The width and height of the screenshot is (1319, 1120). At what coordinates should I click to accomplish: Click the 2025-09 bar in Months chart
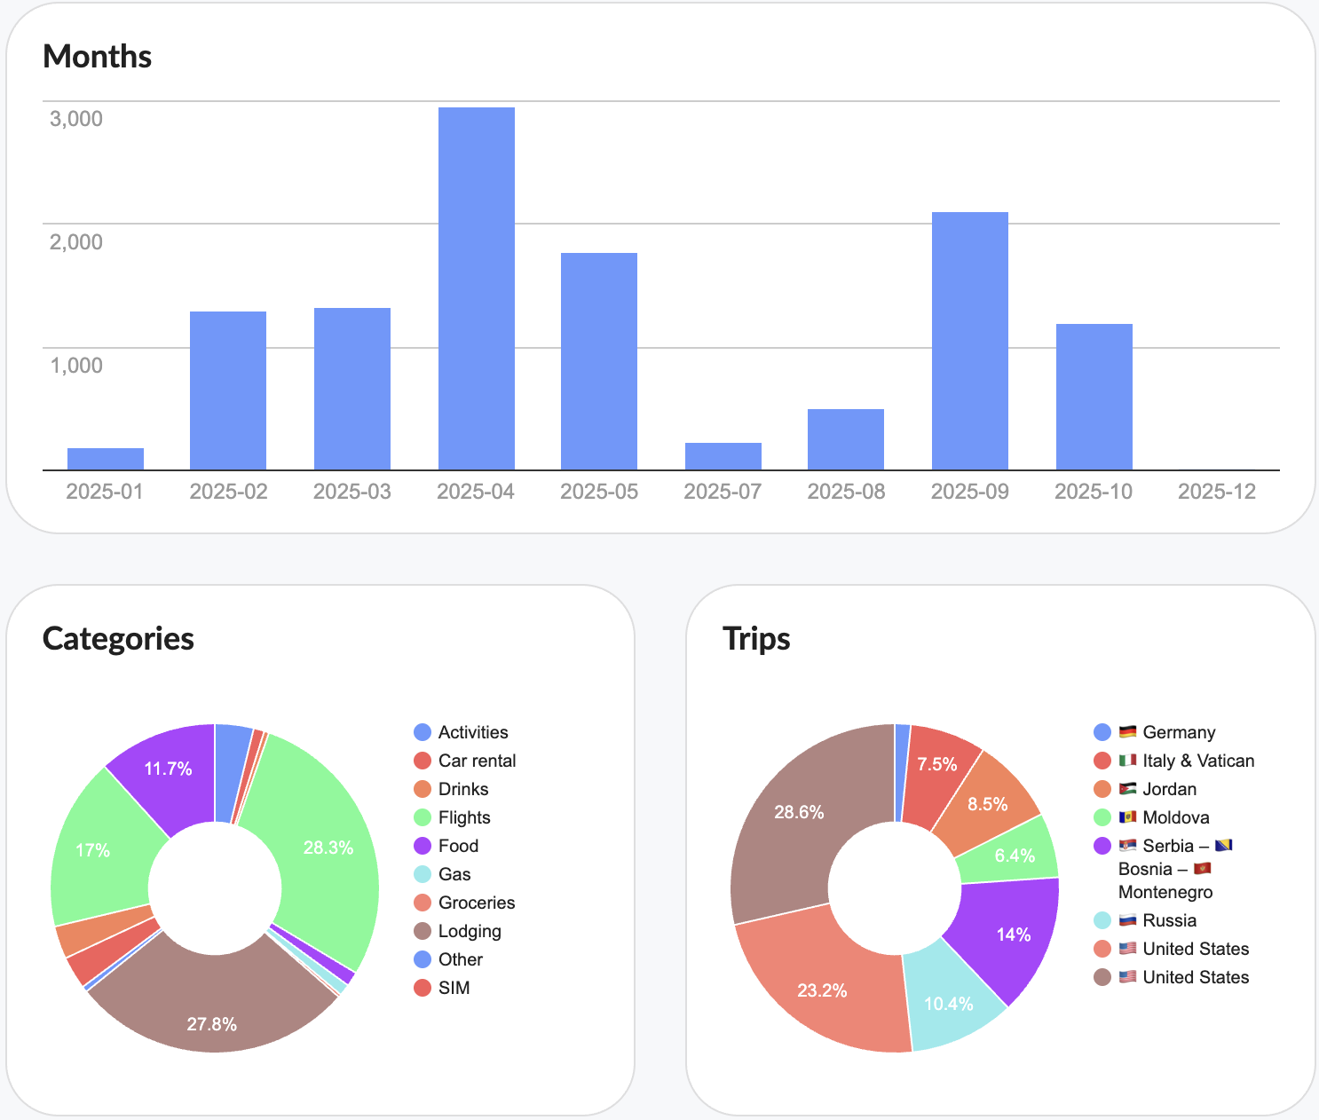(969, 342)
